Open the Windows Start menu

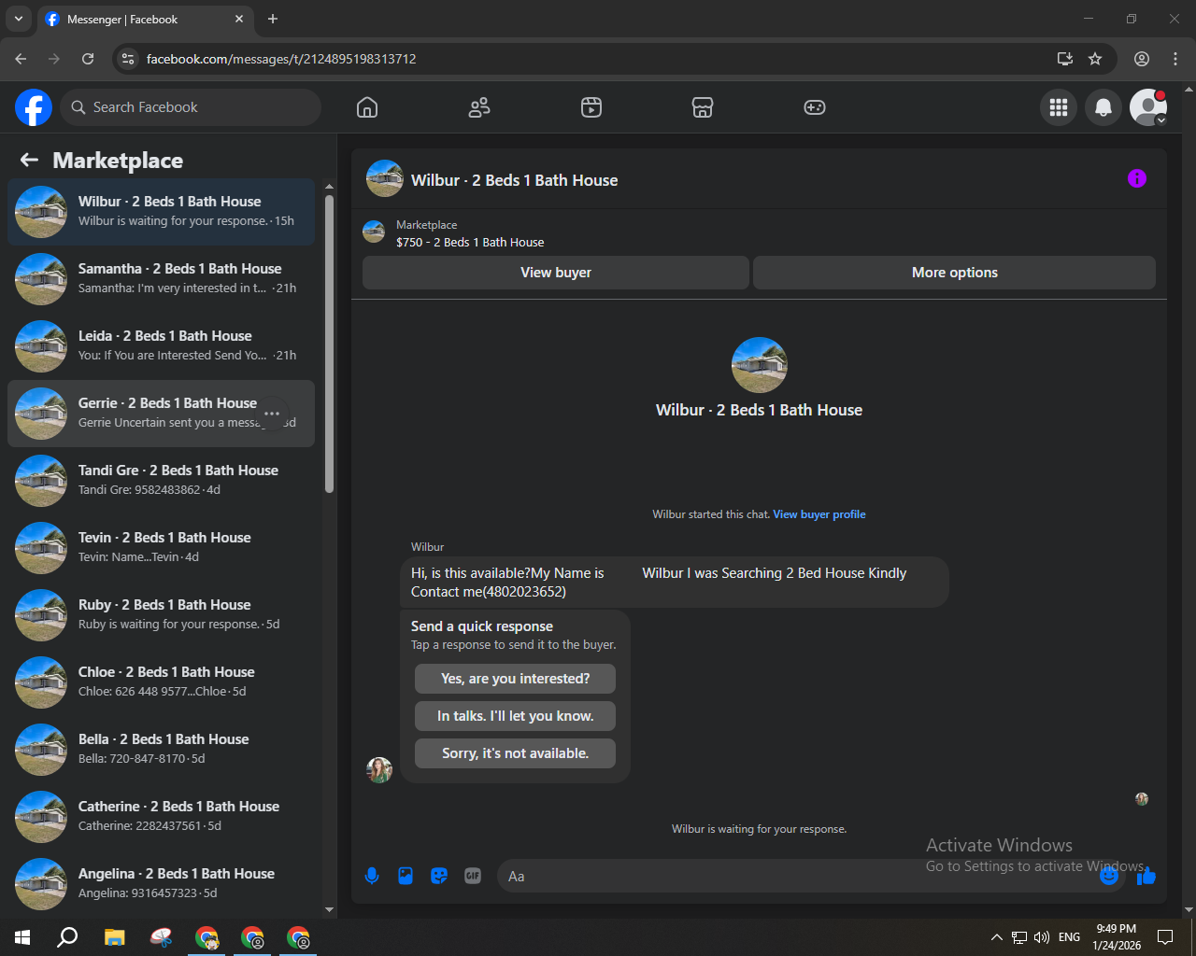point(22,937)
